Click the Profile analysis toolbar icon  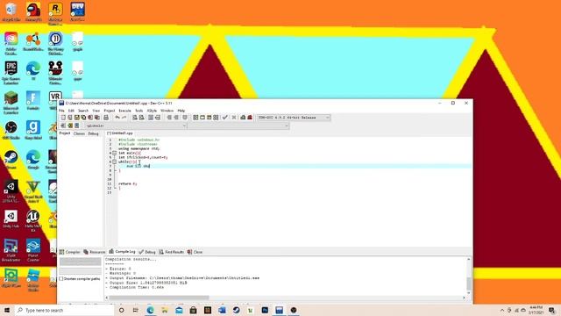[243, 118]
